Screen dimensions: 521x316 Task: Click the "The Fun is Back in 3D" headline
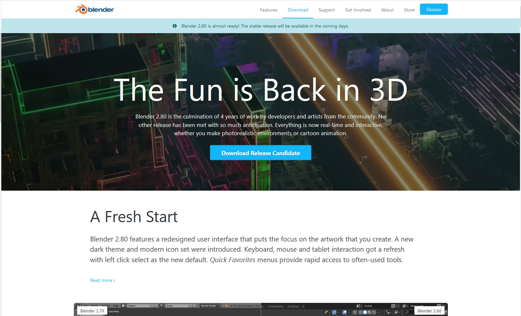tap(260, 90)
